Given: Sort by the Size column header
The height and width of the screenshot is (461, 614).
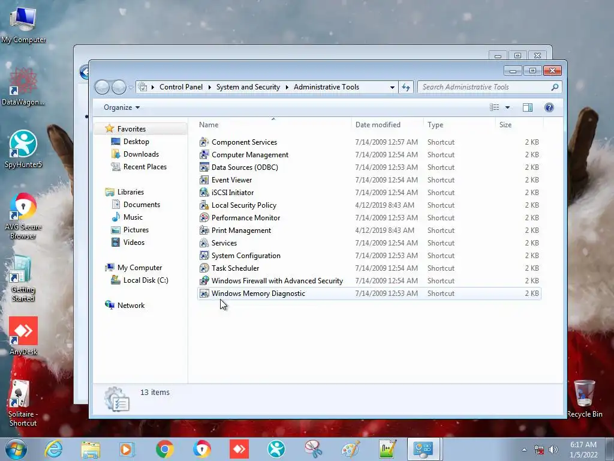Looking at the screenshot, I should coord(519,125).
